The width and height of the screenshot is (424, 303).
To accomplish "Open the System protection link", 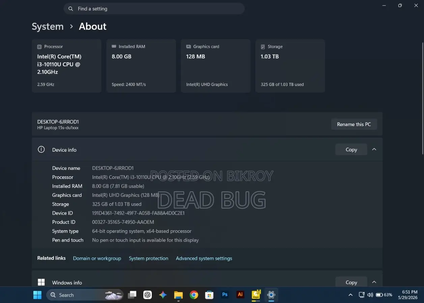I will tap(148, 258).
